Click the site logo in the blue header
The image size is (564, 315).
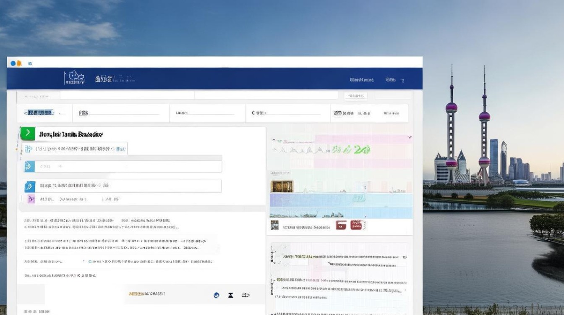(75, 78)
